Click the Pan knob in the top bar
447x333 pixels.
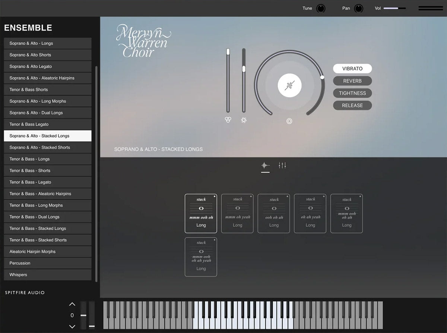[x=358, y=8]
